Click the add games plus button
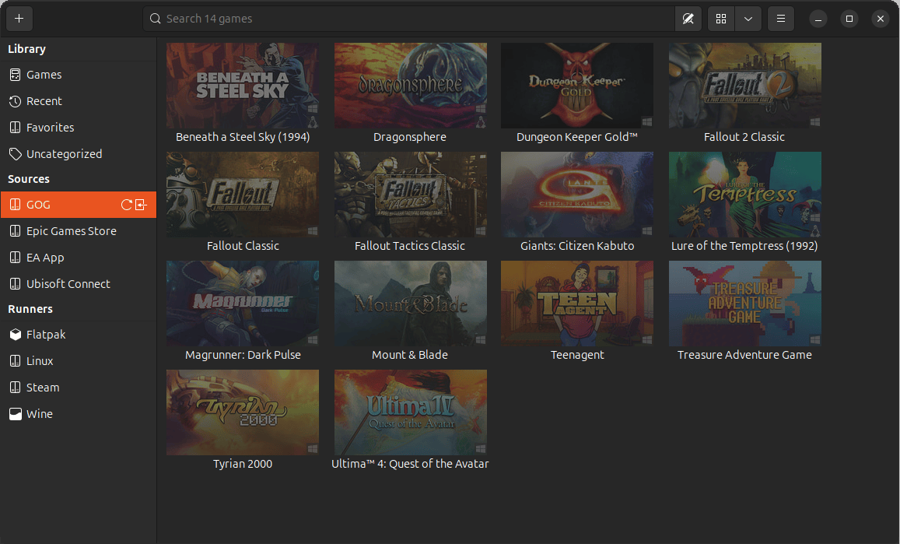Viewport: 900px width, 544px height. [x=19, y=19]
